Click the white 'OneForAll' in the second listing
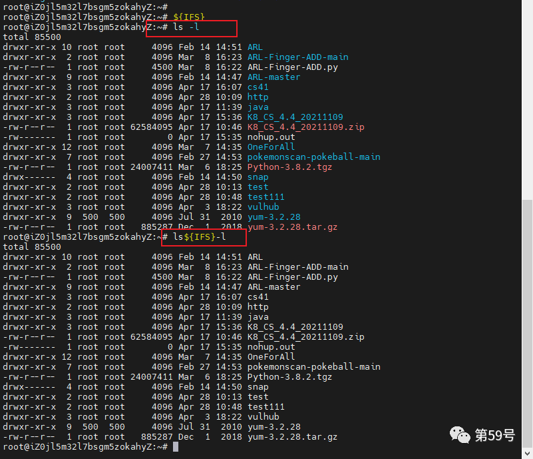Viewport: 533px width, 459px height. 271,356
